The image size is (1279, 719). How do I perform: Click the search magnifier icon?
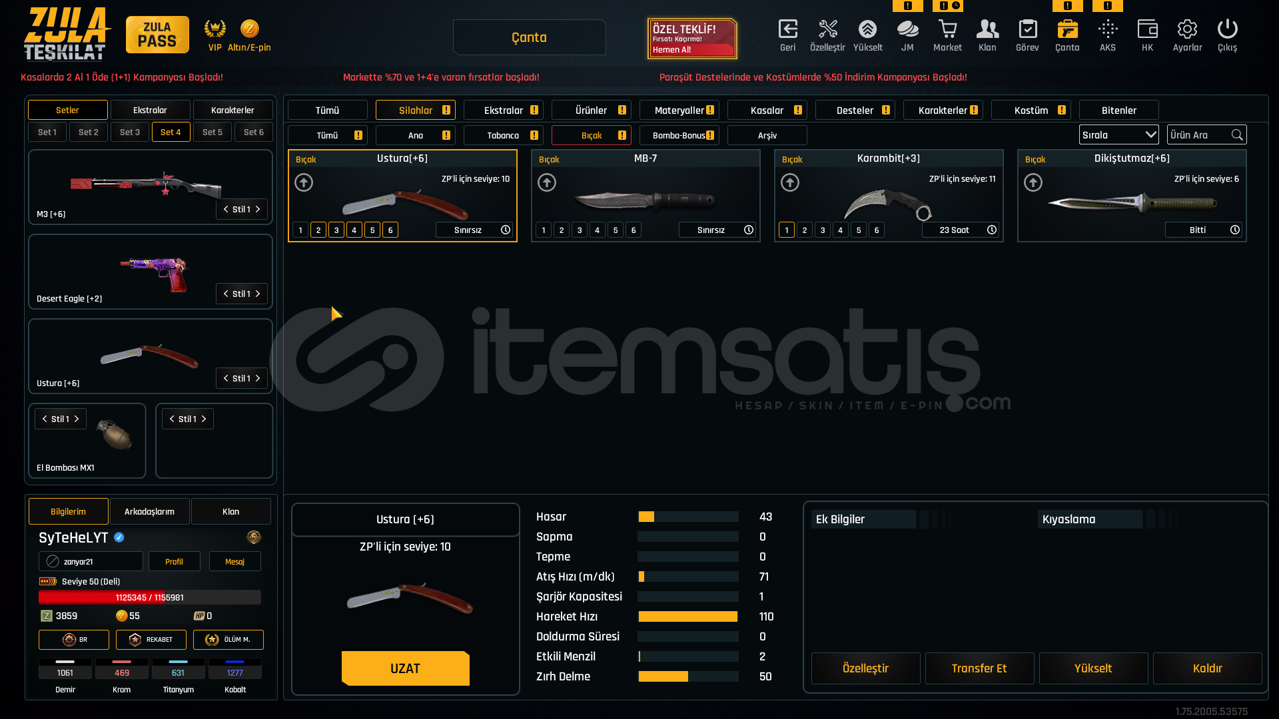coord(1237,135)
